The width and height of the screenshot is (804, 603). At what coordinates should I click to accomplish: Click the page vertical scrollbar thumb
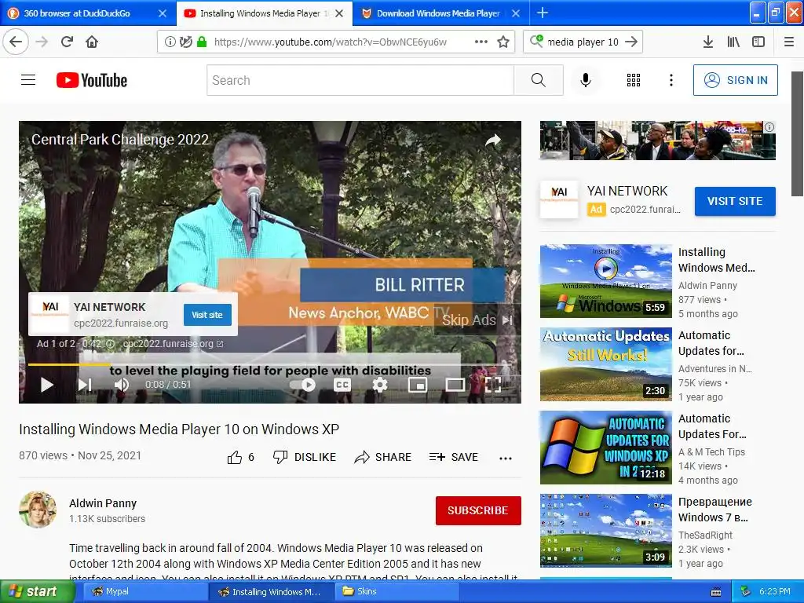[798, 133]
